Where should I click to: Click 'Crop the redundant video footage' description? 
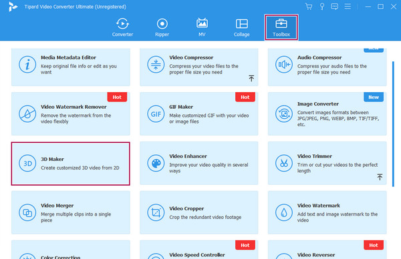coord(205,217)
